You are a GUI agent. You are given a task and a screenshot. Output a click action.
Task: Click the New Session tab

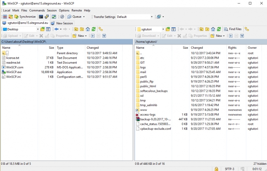tap(62, 23)
